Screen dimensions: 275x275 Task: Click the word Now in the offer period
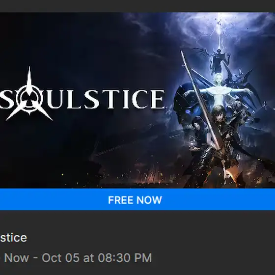pos(17,258)
